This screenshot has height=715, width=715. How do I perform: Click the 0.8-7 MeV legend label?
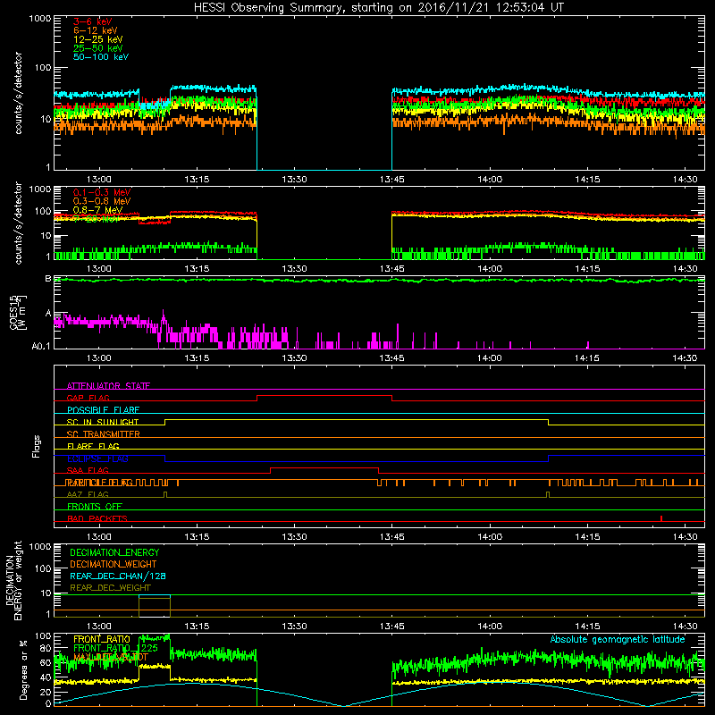click(x=97, y=210)
